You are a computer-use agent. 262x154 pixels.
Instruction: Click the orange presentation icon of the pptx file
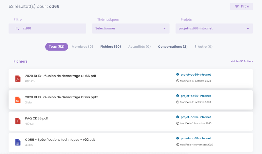(x=18, y=100)
